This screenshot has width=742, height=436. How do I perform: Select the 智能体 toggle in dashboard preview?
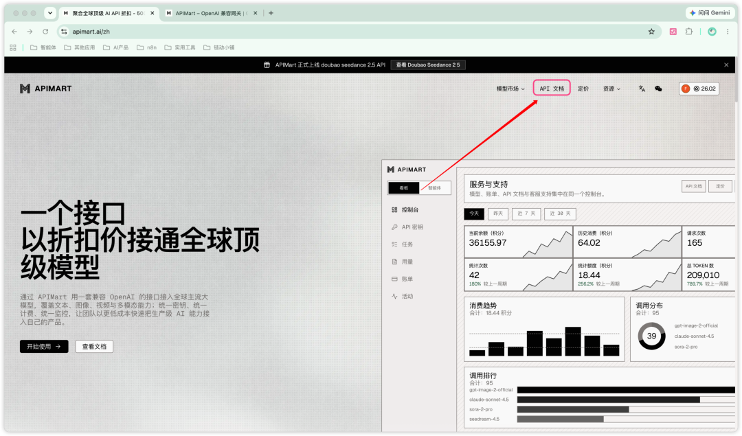pos(434,187)
